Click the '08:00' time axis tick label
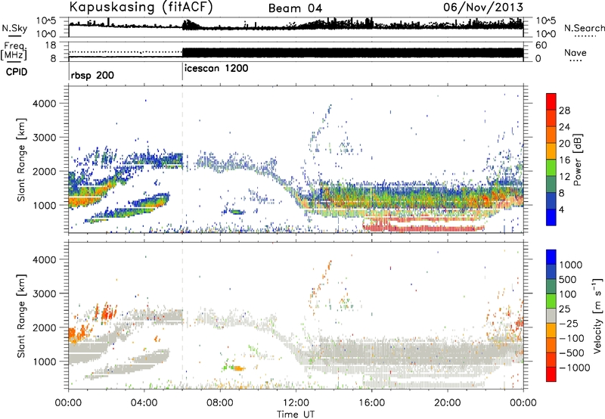This screenshot has height=419, width=605. click(x=220, y=403)
